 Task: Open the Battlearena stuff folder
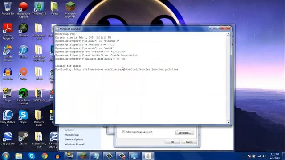click(39, 32)
